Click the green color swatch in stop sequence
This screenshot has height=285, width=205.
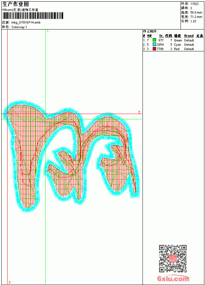click(x=154, y=40)
